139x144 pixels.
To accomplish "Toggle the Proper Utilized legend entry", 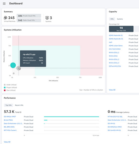I will [x=10, y=88].
